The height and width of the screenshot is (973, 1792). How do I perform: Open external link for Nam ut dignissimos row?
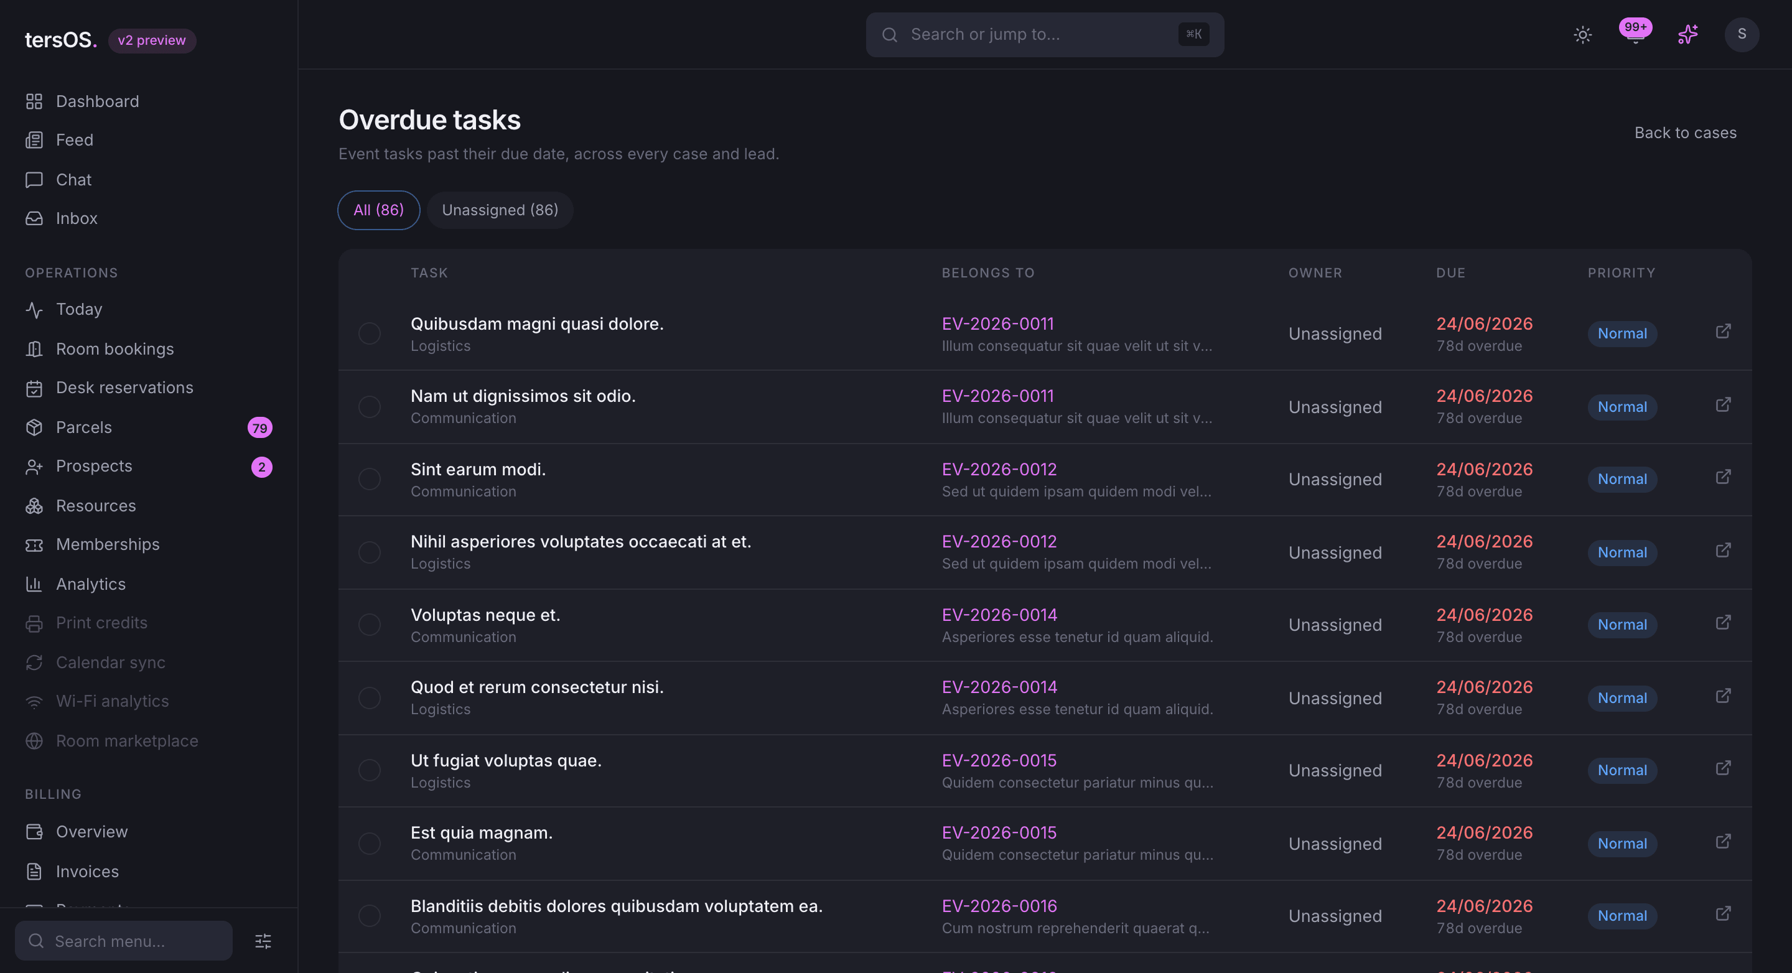(x=1723, y=404)
